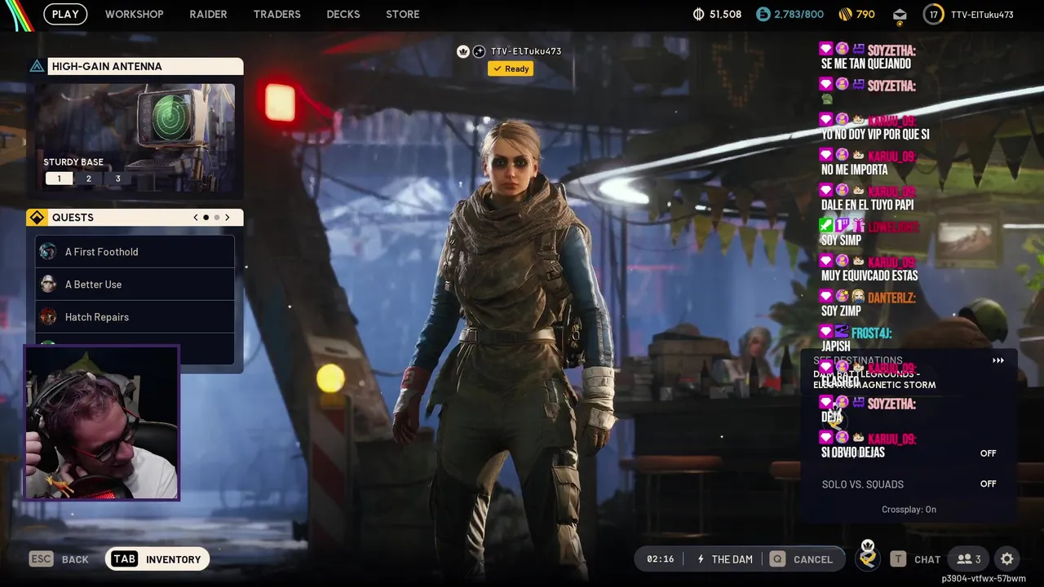Toggle the OFF option above Solo vs. Squads
The image size is (1044, 587).
tap(988, 453)
